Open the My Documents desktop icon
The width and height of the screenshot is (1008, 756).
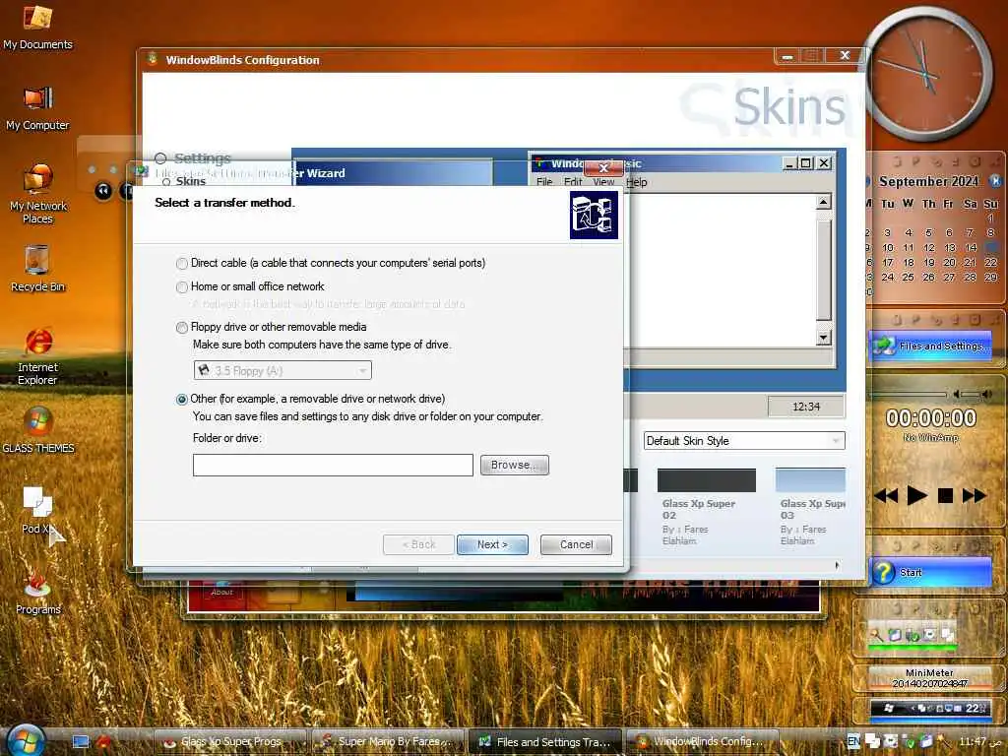(38, 27)
